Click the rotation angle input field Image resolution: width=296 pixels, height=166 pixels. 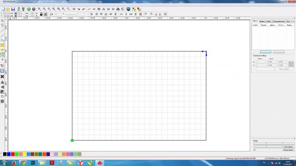click(x=58, y=14)
